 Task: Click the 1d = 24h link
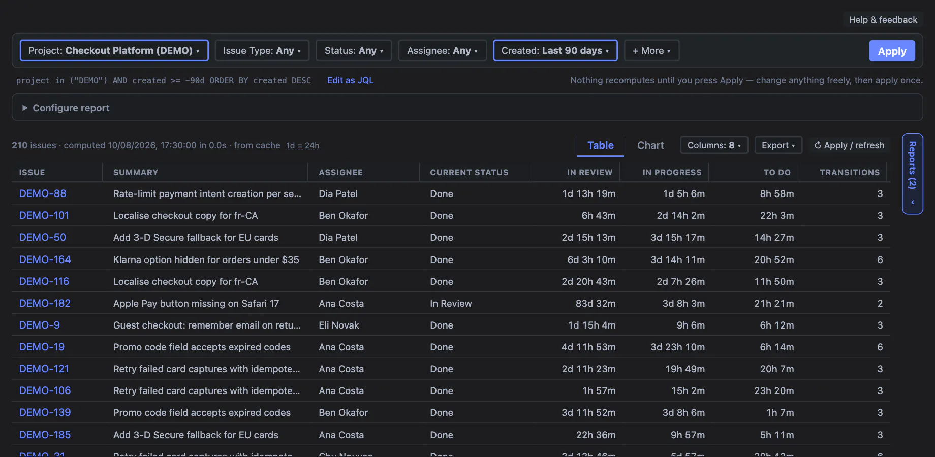[303, 146]
